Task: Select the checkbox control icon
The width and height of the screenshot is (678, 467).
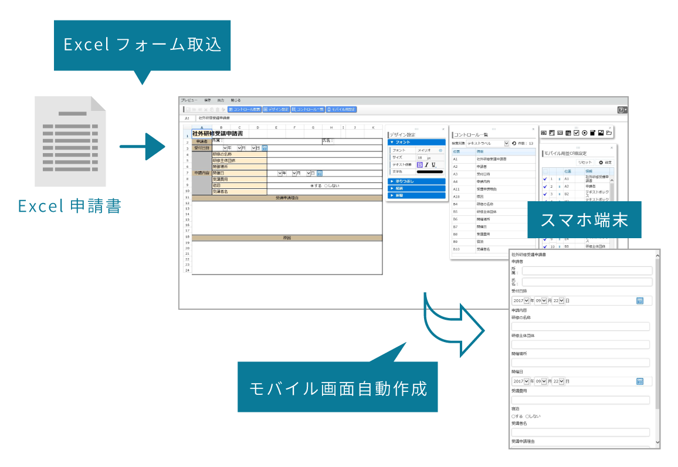Action: click(x=577, y=133)
